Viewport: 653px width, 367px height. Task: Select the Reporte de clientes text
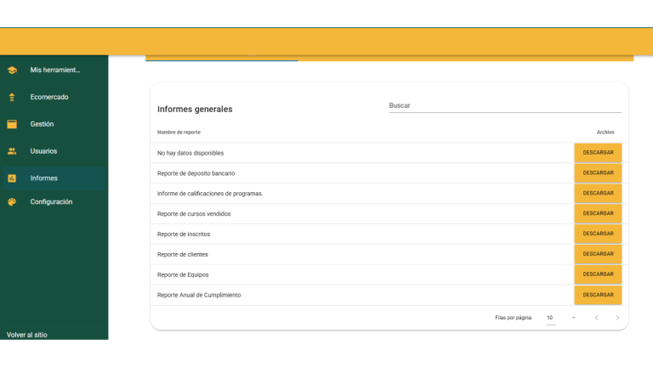pos(183,254)
